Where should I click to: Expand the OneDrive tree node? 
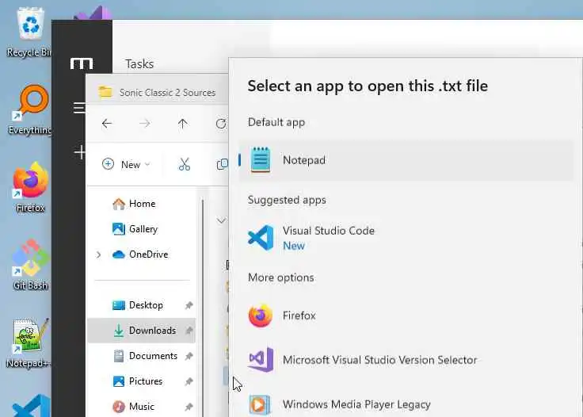pyautogui.click(x=98, y=254)
